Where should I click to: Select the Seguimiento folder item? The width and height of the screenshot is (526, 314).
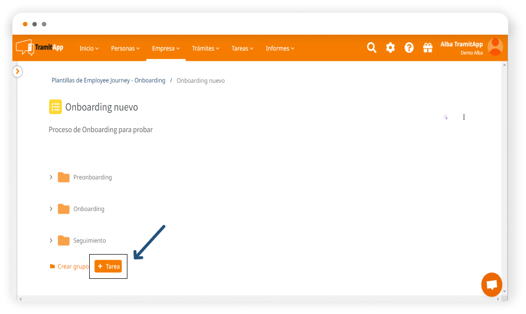[x=89, y=240]
